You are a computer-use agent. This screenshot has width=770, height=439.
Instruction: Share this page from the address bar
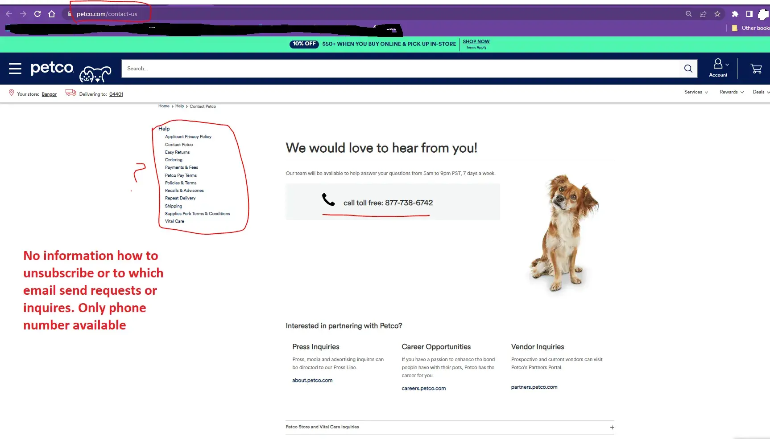(x=703, y=14)
